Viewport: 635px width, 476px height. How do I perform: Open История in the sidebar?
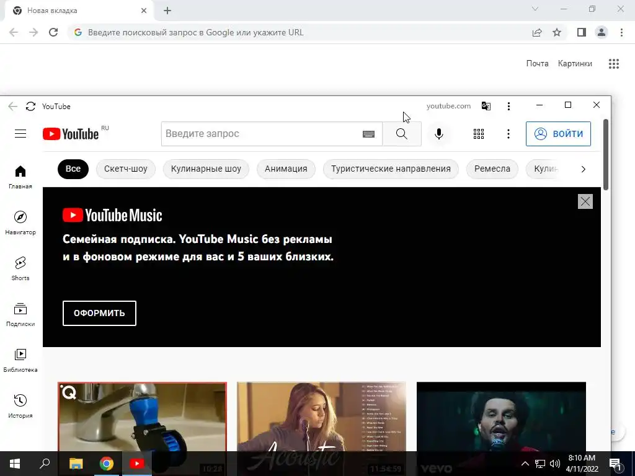[x=20, y=406]
